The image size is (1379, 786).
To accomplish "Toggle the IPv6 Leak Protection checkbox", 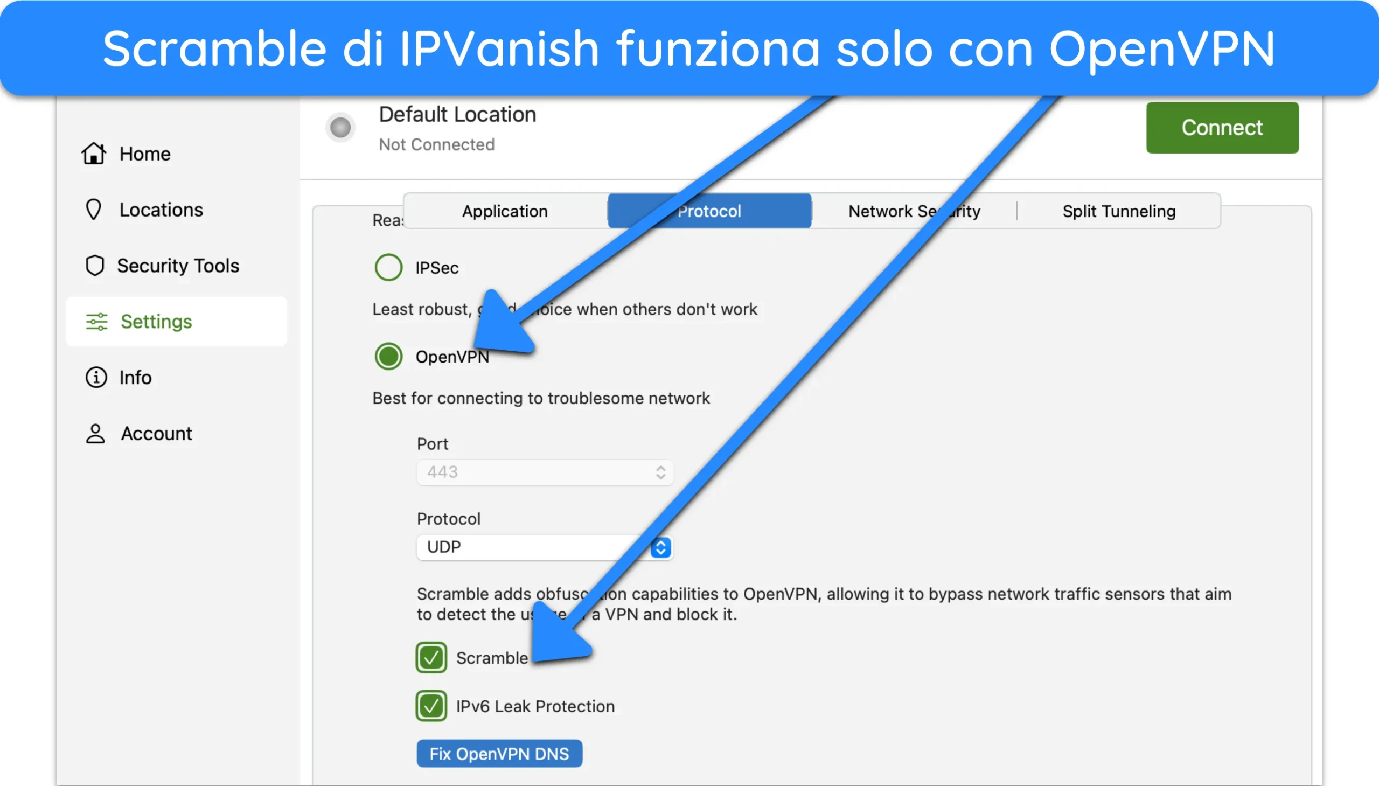I will 431,706.
